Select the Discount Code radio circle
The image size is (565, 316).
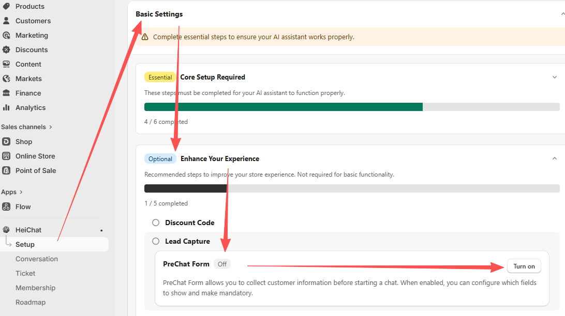coord(156,223)
